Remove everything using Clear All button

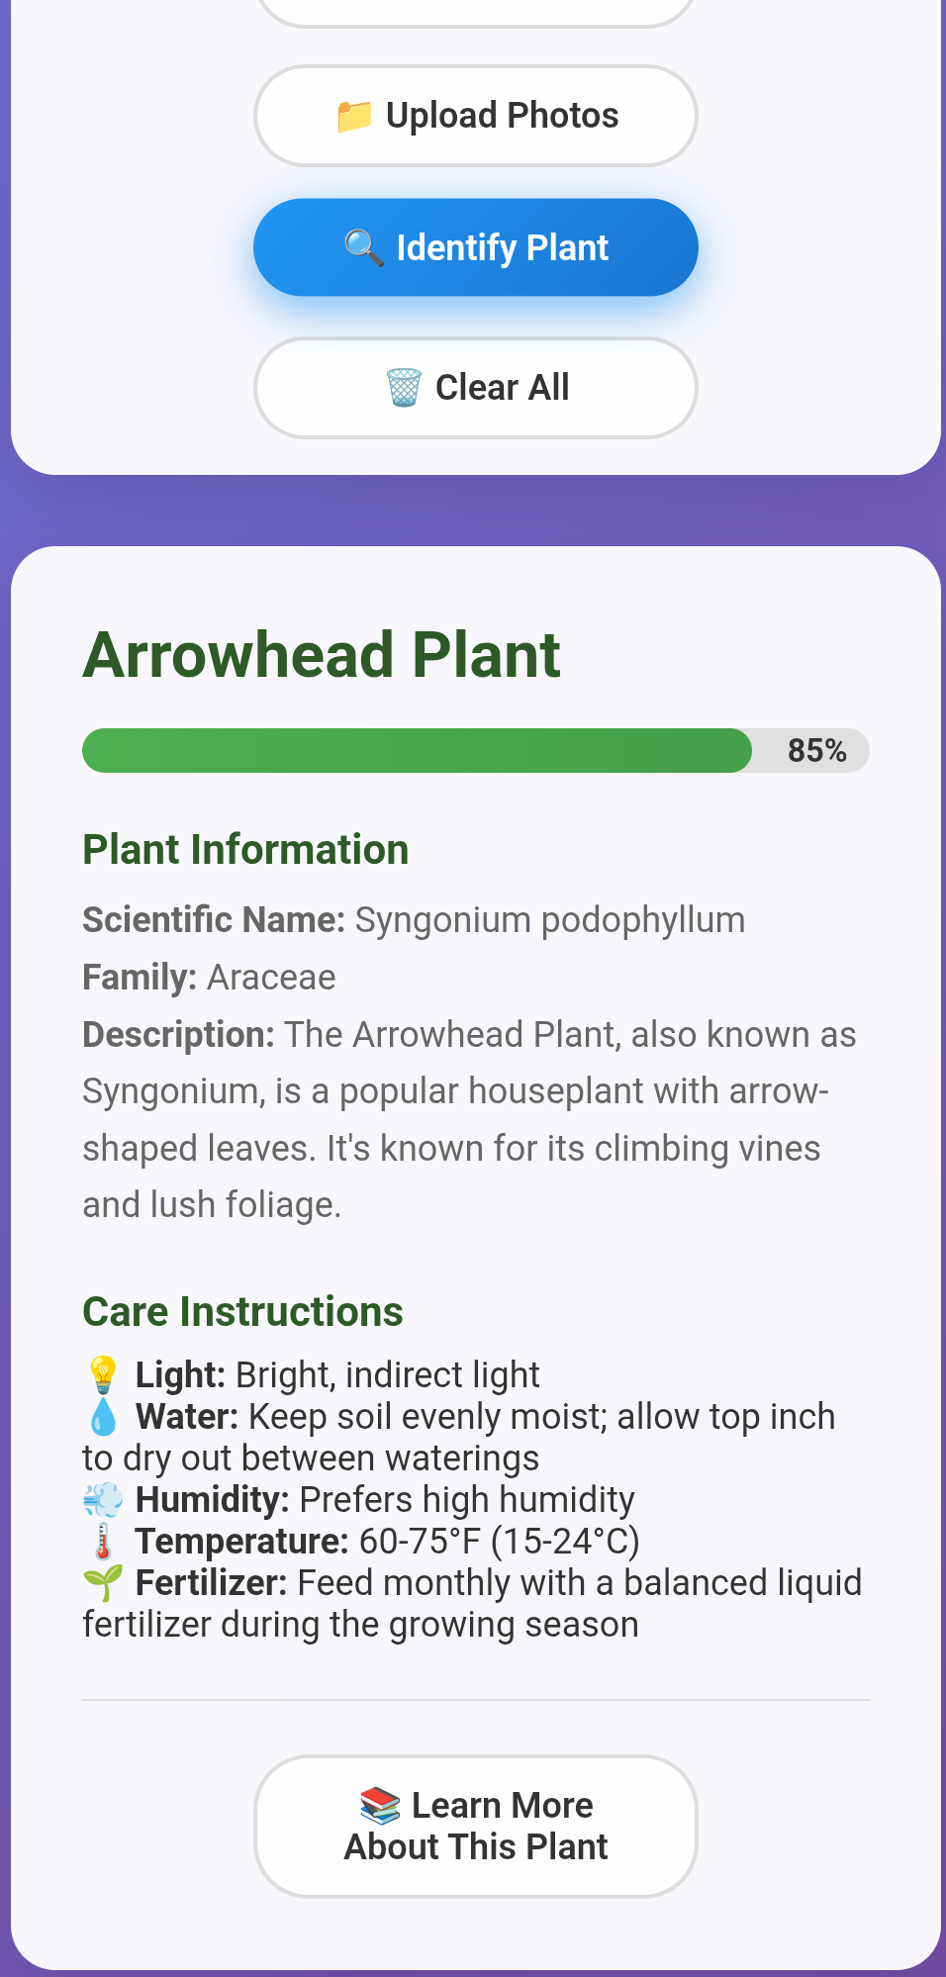(476, 388)
